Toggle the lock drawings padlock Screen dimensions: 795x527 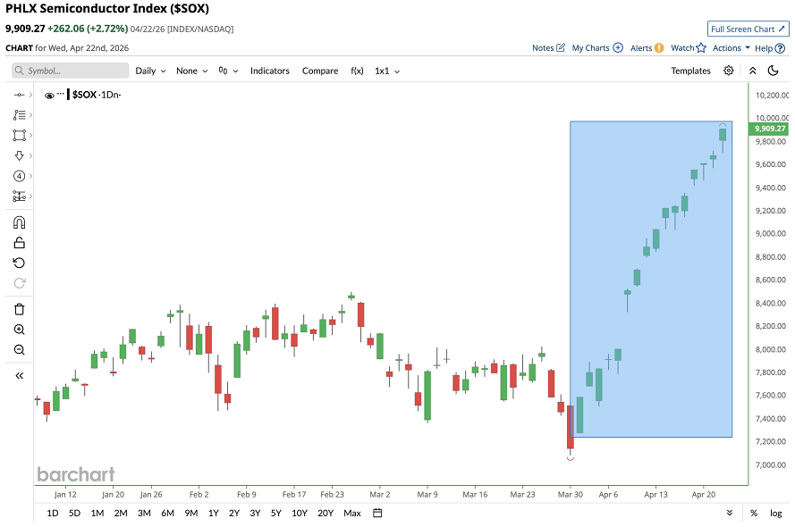pyautogui.click(x=20, y=242)
